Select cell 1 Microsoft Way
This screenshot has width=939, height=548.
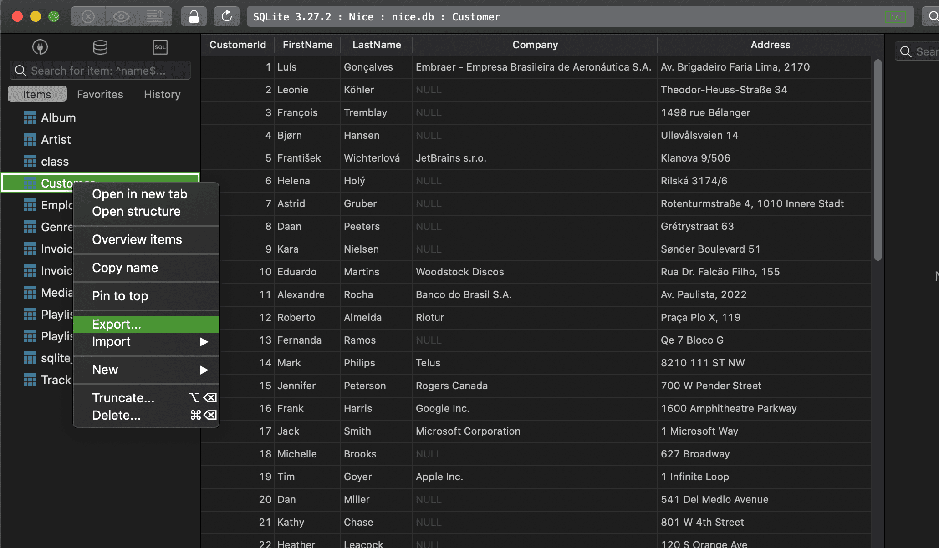(x=764, y=431)
